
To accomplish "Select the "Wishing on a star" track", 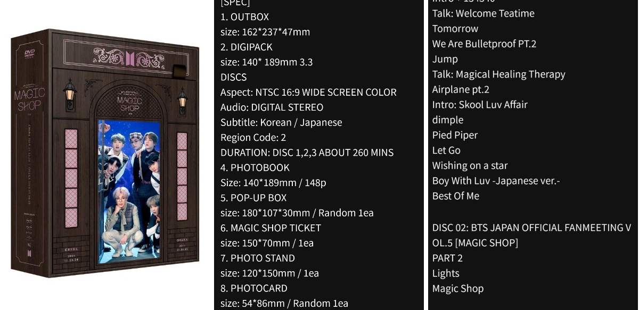I will [470, 165].
